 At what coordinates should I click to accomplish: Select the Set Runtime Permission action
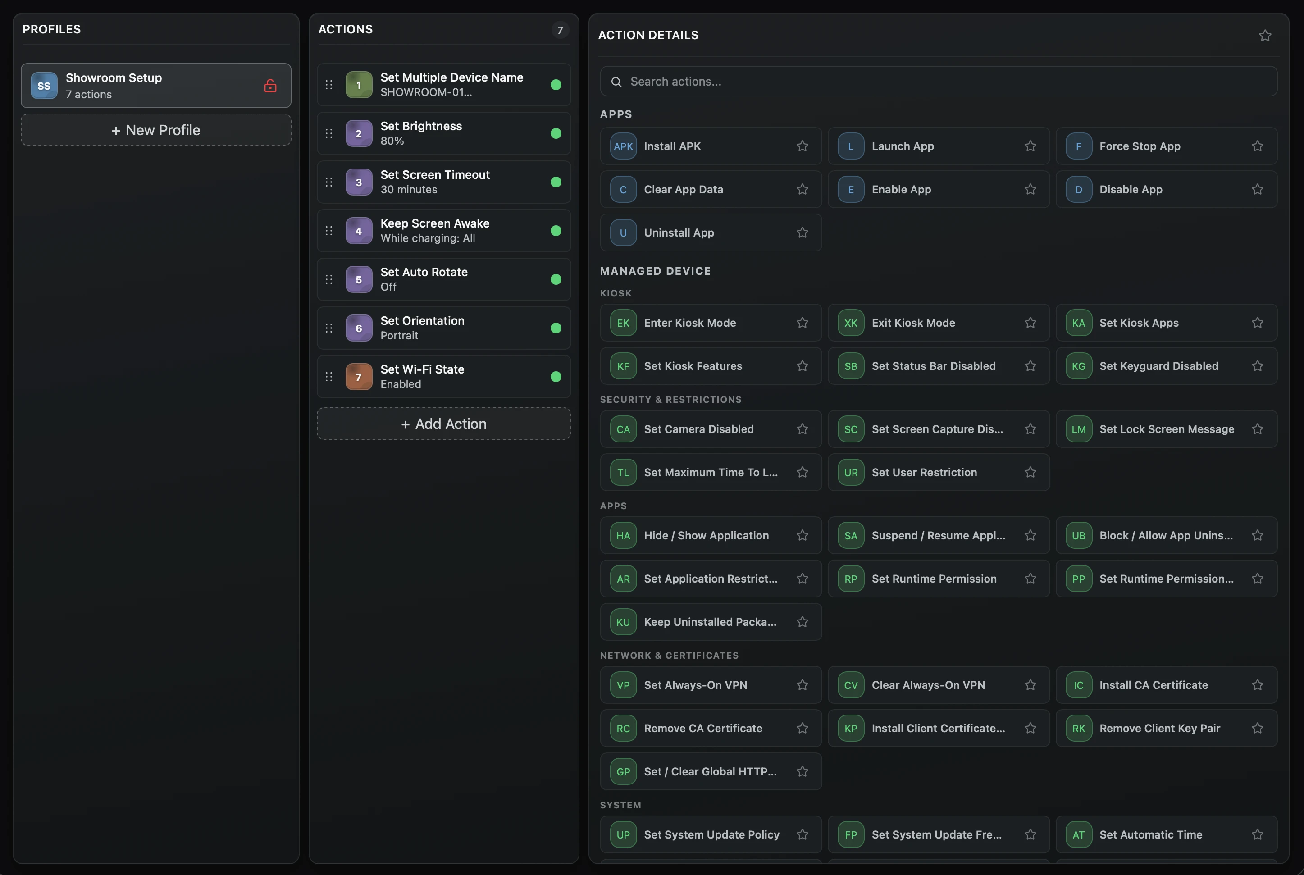[x=938, y=579]
